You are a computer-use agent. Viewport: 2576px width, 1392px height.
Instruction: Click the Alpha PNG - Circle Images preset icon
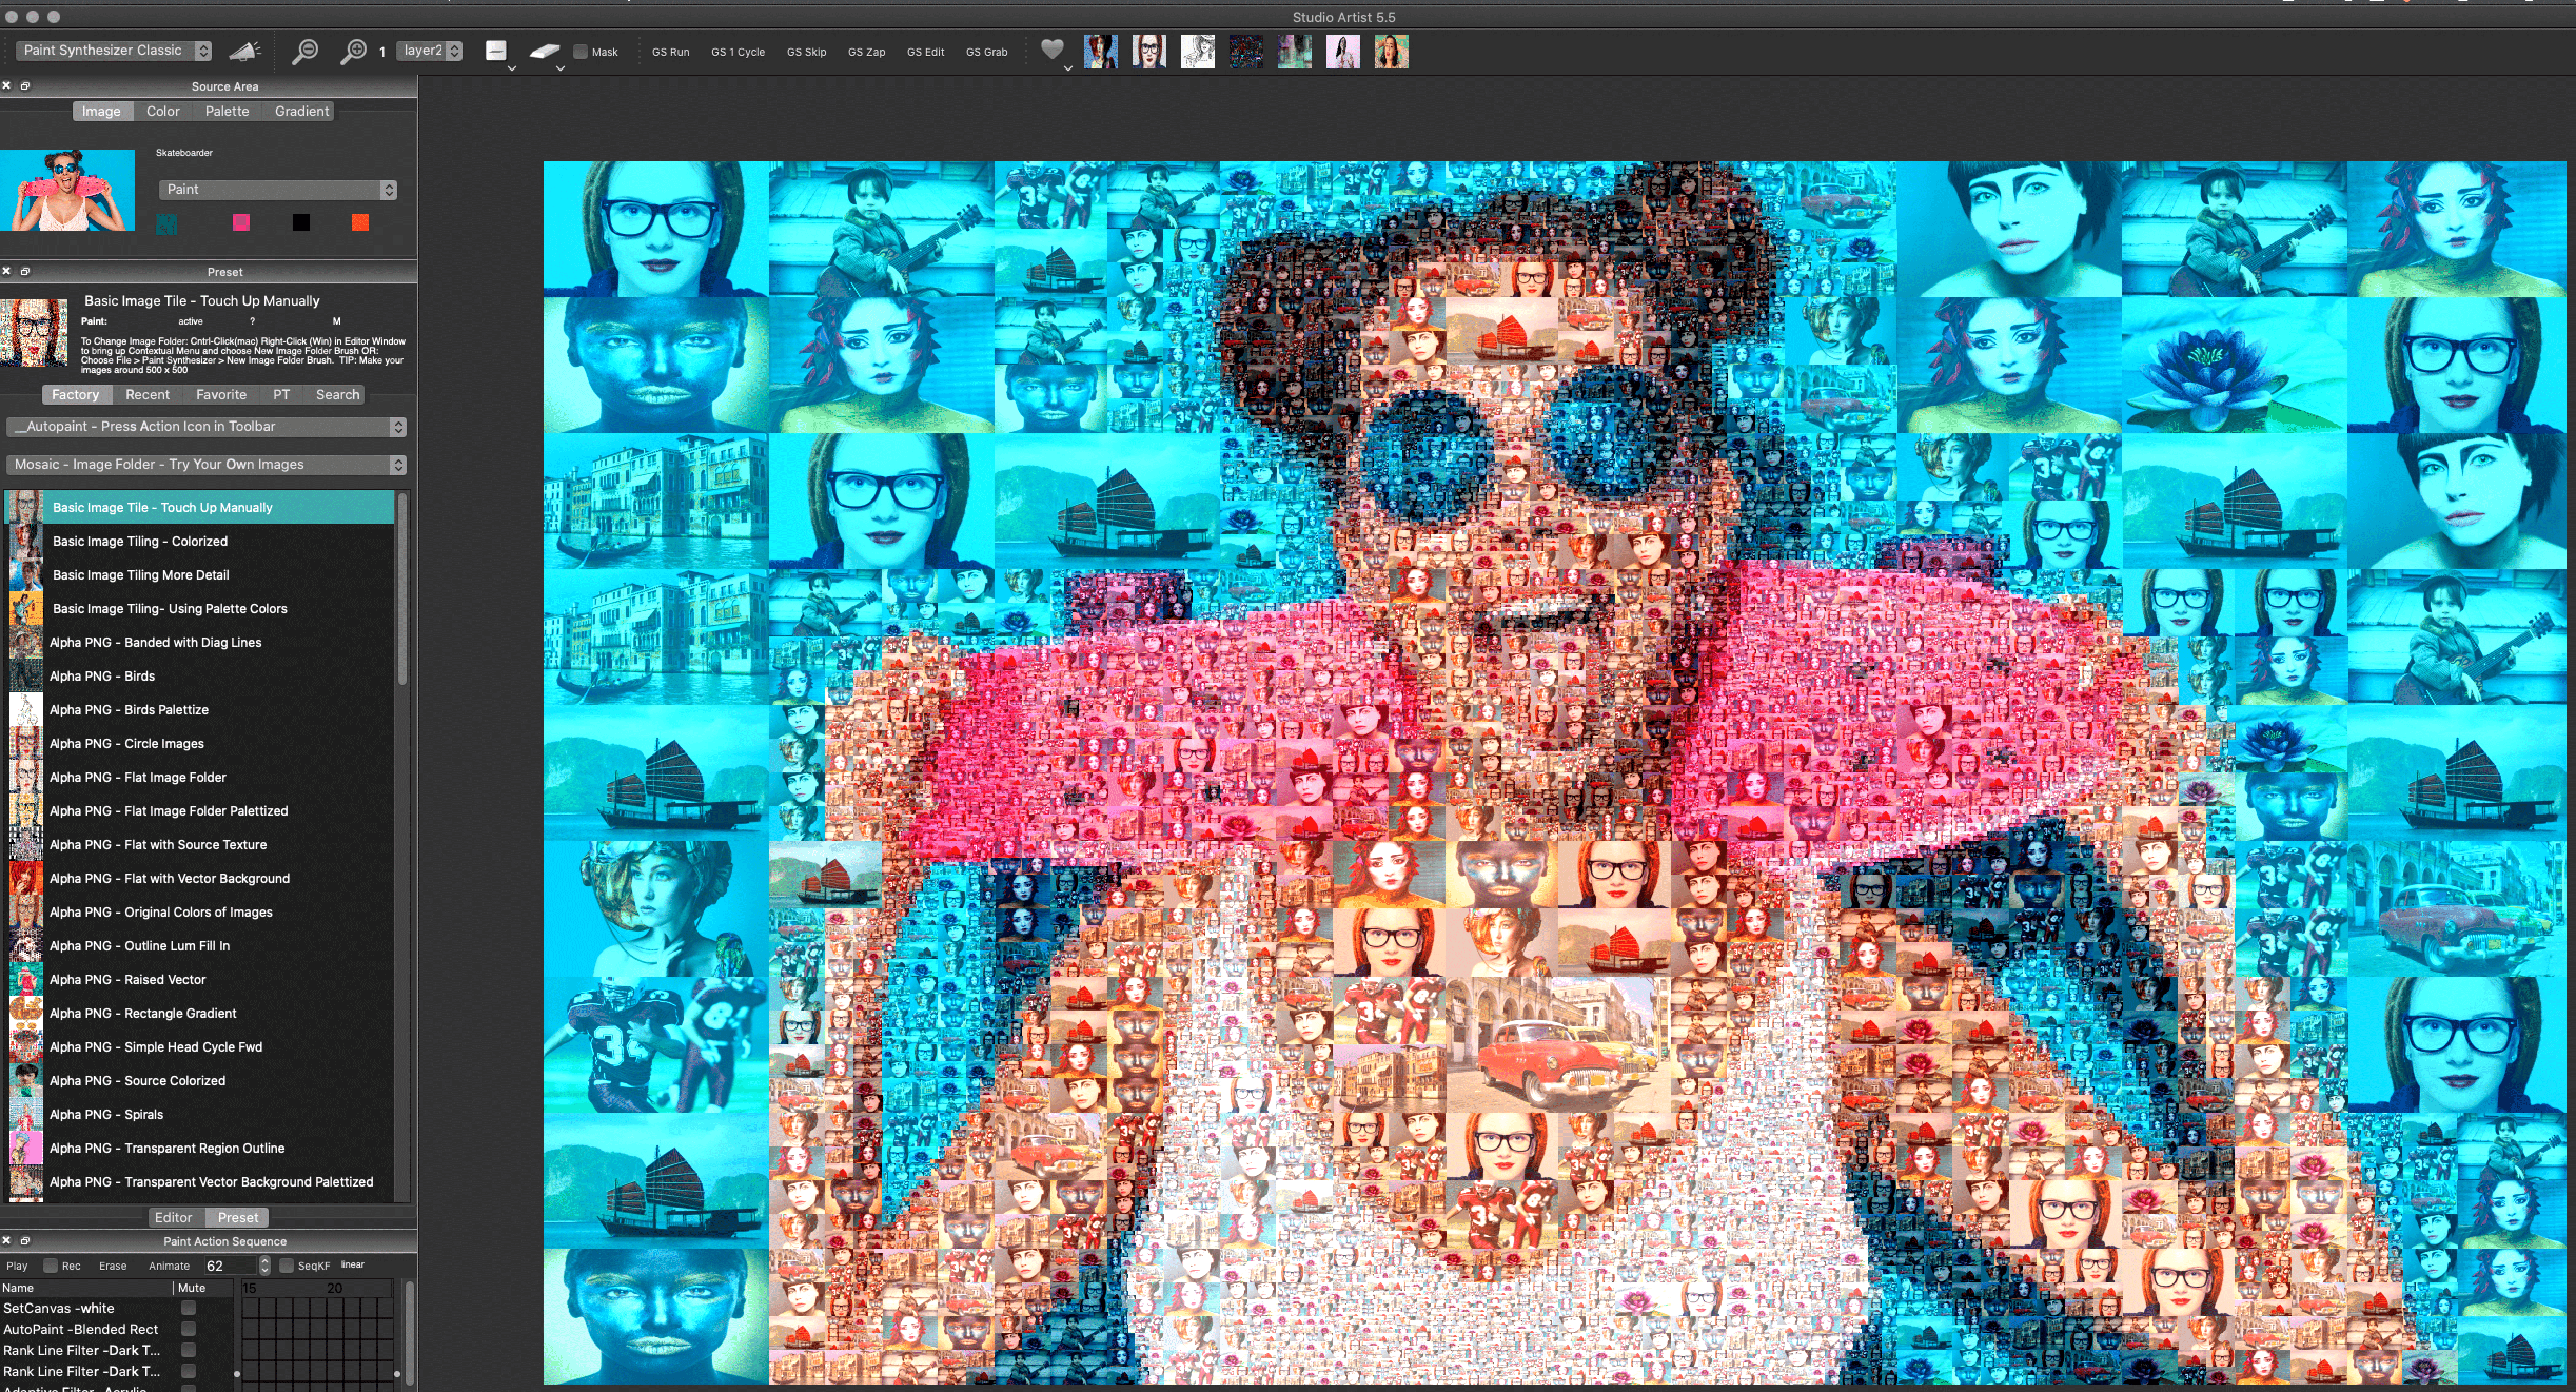pos(26,743)
